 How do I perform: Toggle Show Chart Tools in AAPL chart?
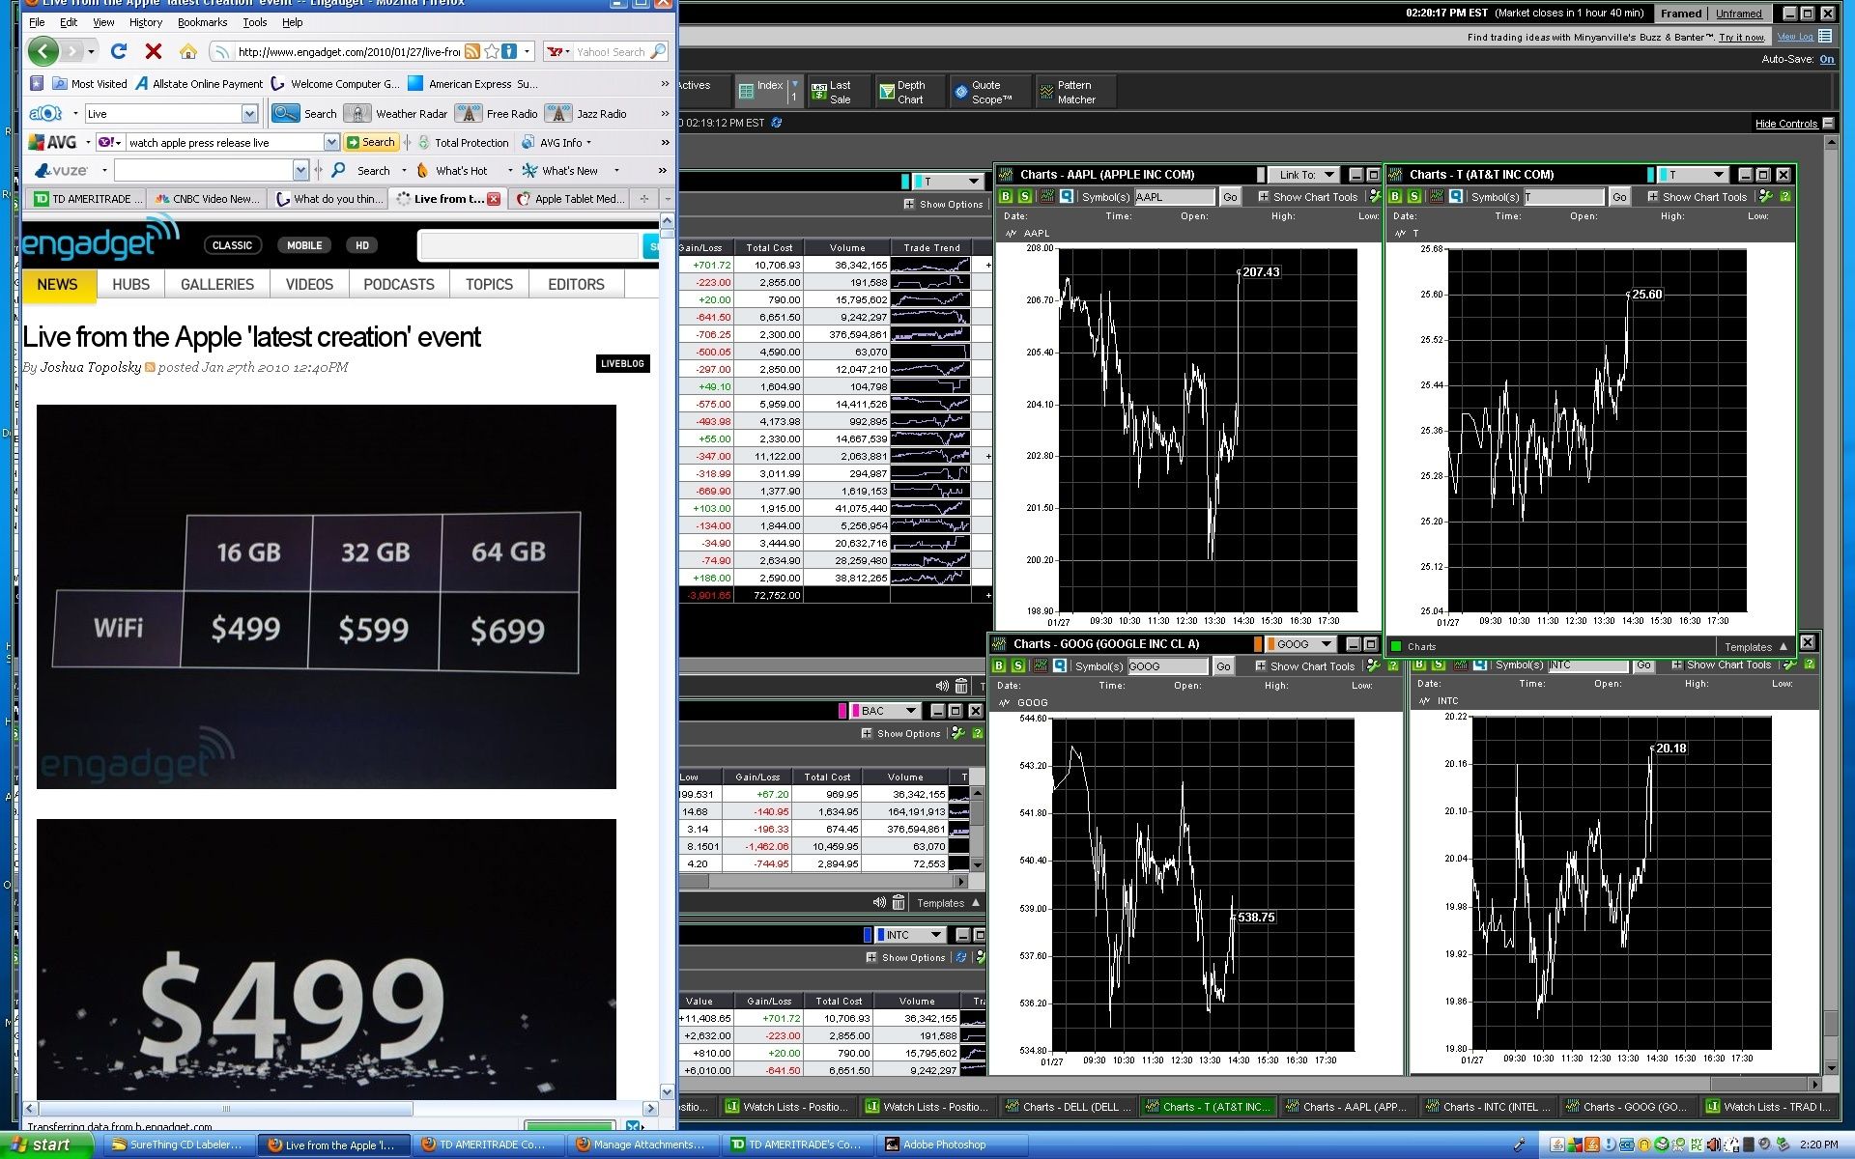tap(1308, 197)
